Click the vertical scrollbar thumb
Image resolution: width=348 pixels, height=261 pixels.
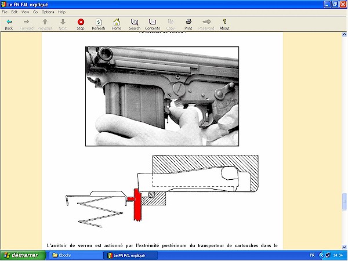point(344,201)
